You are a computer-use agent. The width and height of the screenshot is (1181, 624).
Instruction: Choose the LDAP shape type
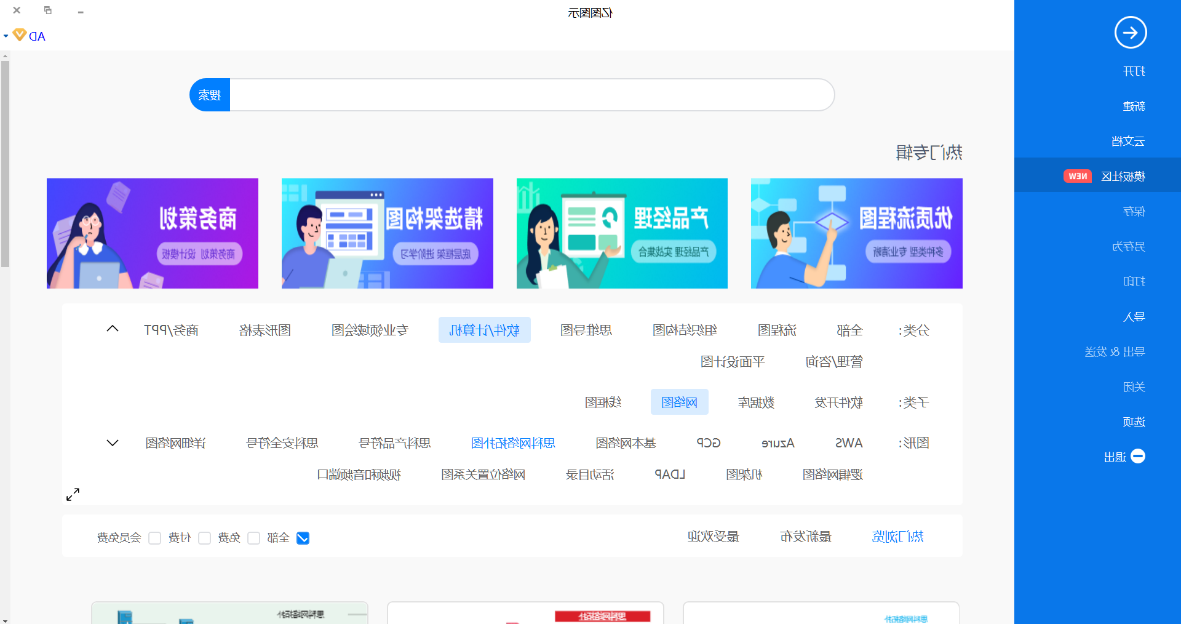click(x=670, y=474)
